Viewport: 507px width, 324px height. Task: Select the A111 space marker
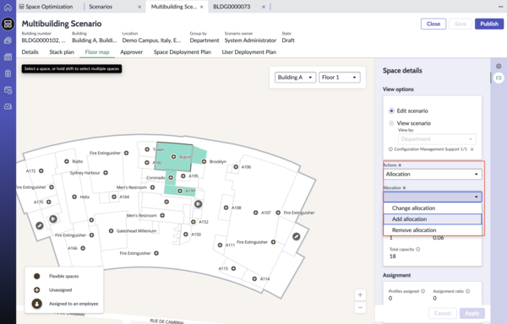pos(220,245)
